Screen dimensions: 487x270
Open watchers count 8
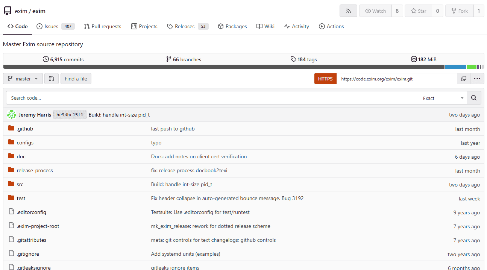click(397, 11)
